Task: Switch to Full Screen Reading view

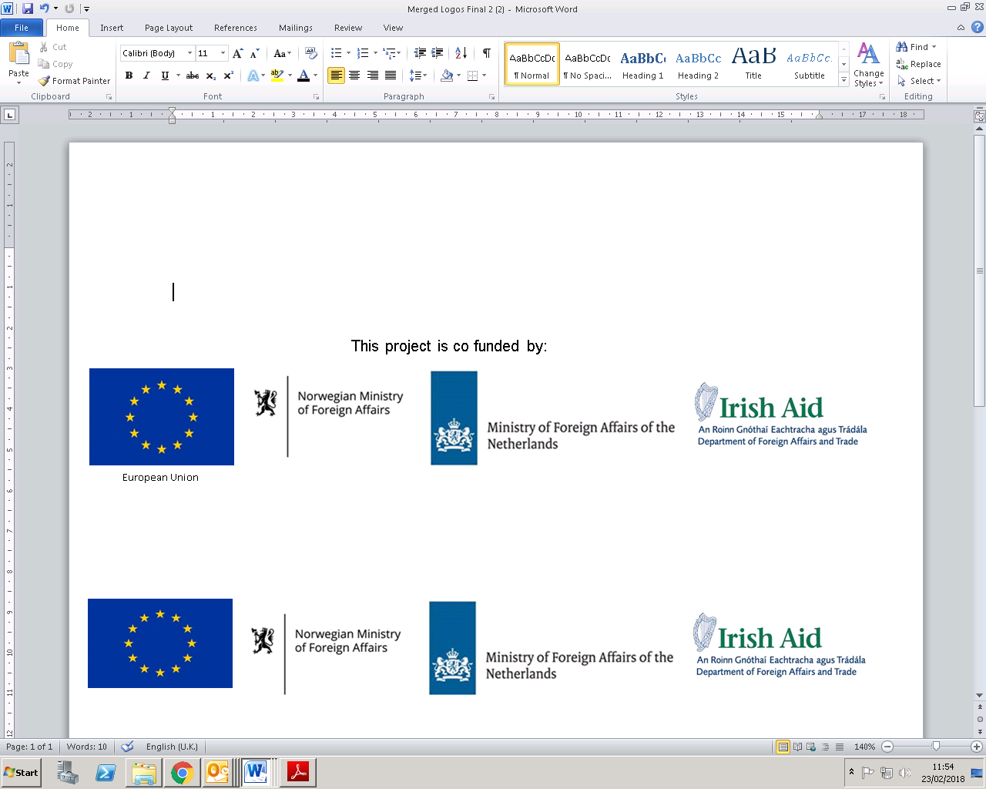Action: tap(797, 747)
